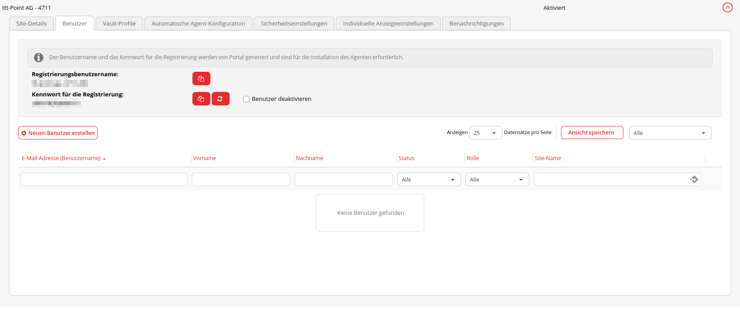Enable the Benutzer deaktivieren checkbox

[x=246, y=99]
